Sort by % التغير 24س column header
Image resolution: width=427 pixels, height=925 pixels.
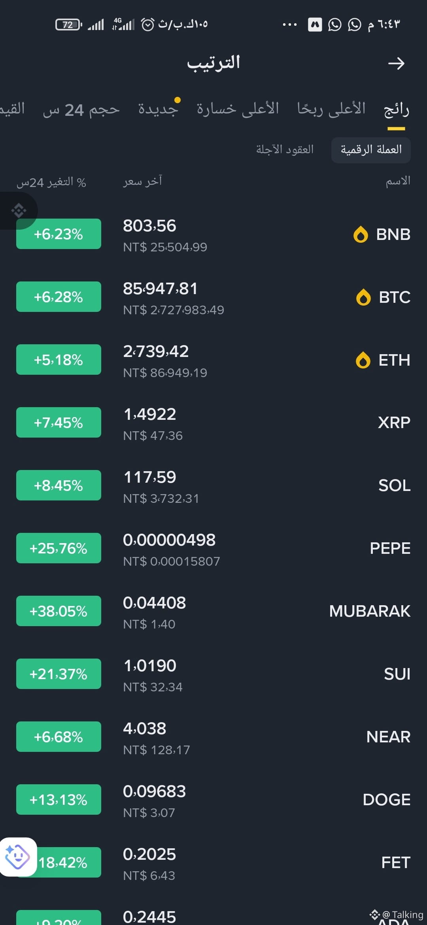pos(51,182)
